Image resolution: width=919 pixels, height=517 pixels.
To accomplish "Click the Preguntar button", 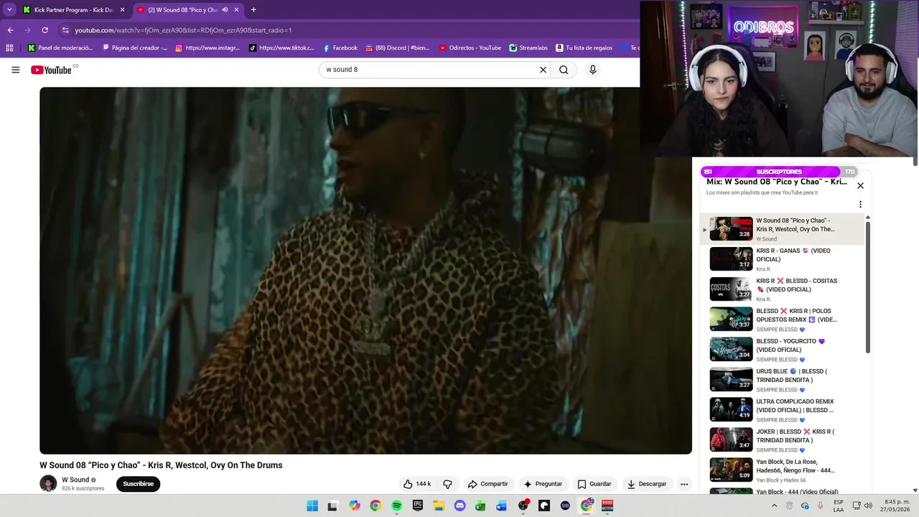I will (543, 484).
